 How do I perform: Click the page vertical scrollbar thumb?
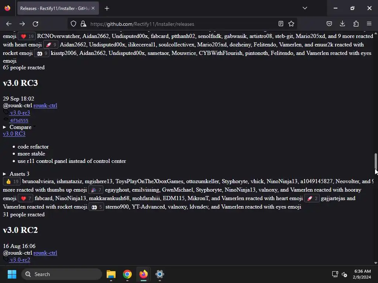point(375,161)
